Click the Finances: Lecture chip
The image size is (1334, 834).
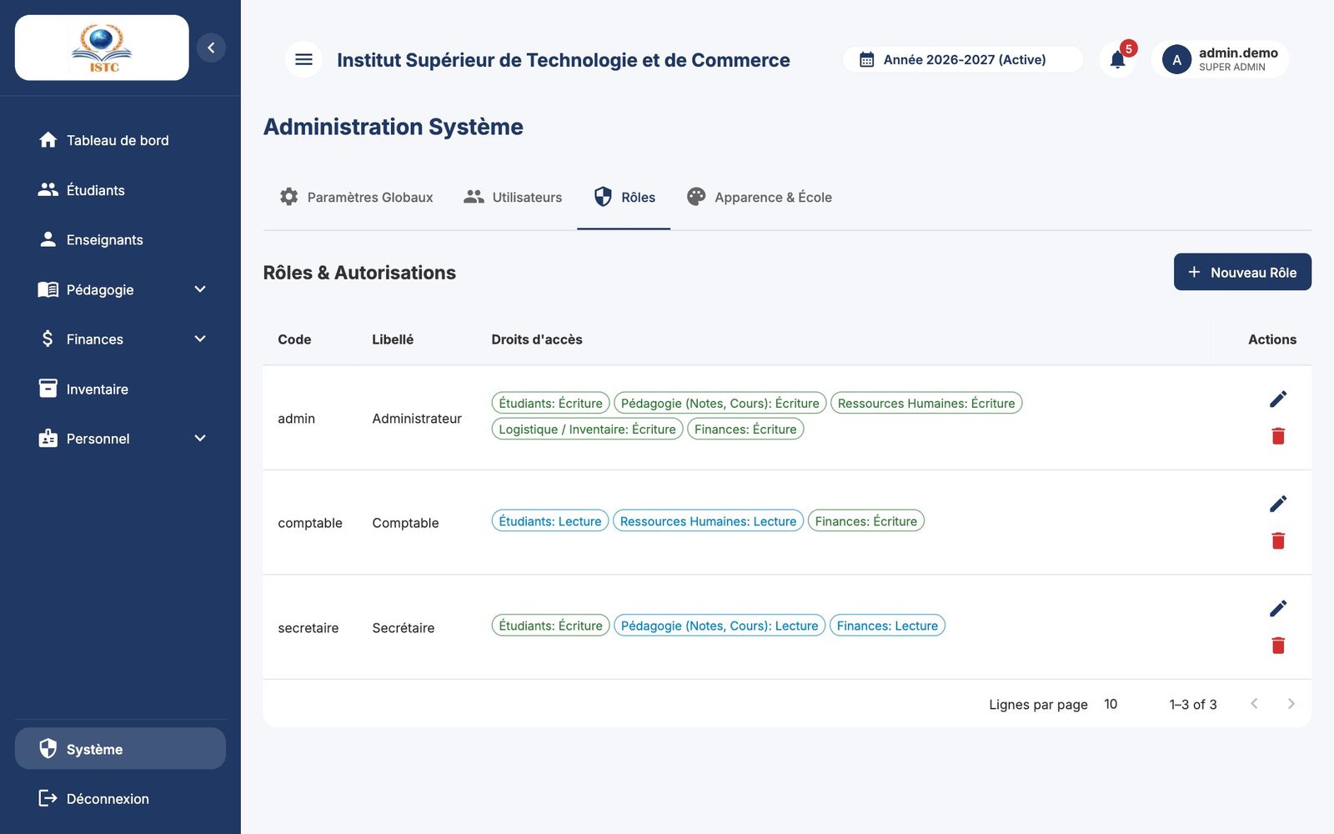coord(887,625)
